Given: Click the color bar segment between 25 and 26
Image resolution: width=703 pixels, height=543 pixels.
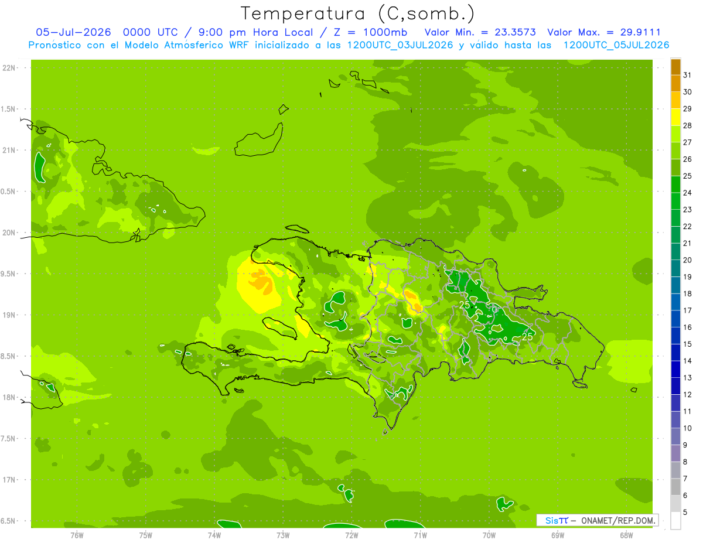Looking at the screenshot, I should (x=675, y=168).
